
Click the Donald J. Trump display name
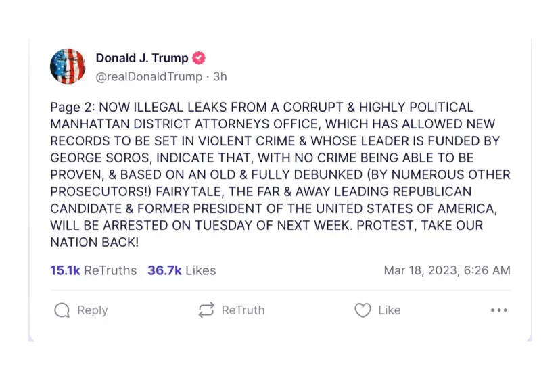pos(142,58)
